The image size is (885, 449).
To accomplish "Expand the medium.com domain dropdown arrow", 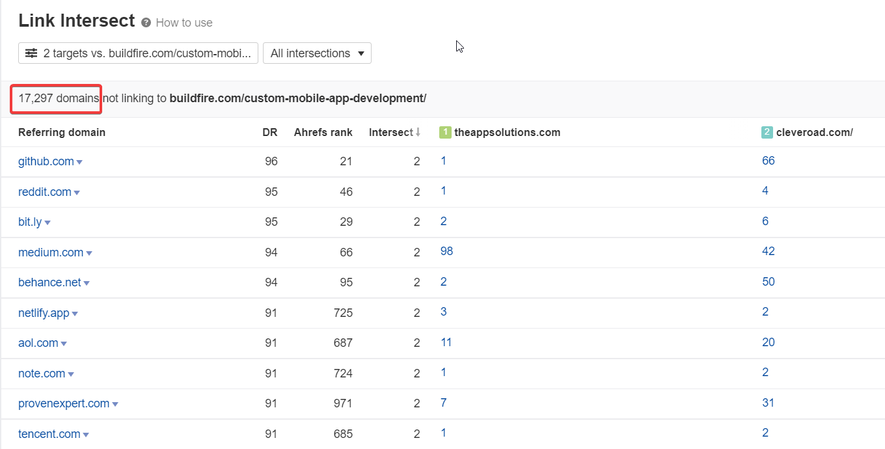I will coord(89,254).
